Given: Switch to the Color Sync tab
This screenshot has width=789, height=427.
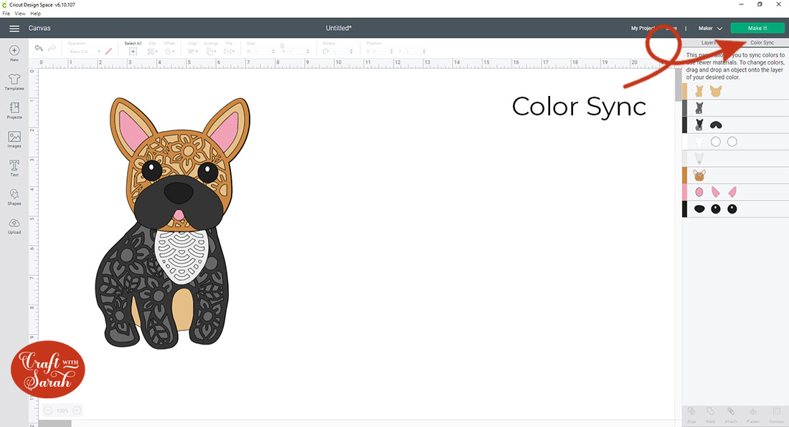Looking at the screenshot, I should tap(762, 43).
